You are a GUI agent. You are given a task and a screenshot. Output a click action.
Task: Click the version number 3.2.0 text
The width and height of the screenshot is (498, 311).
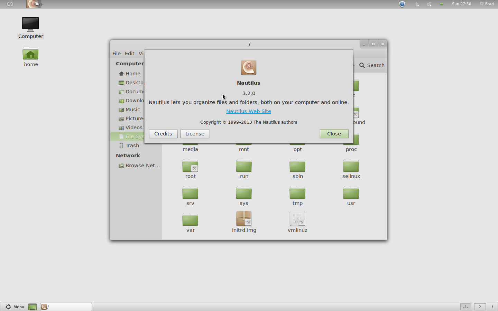[249, 93]
